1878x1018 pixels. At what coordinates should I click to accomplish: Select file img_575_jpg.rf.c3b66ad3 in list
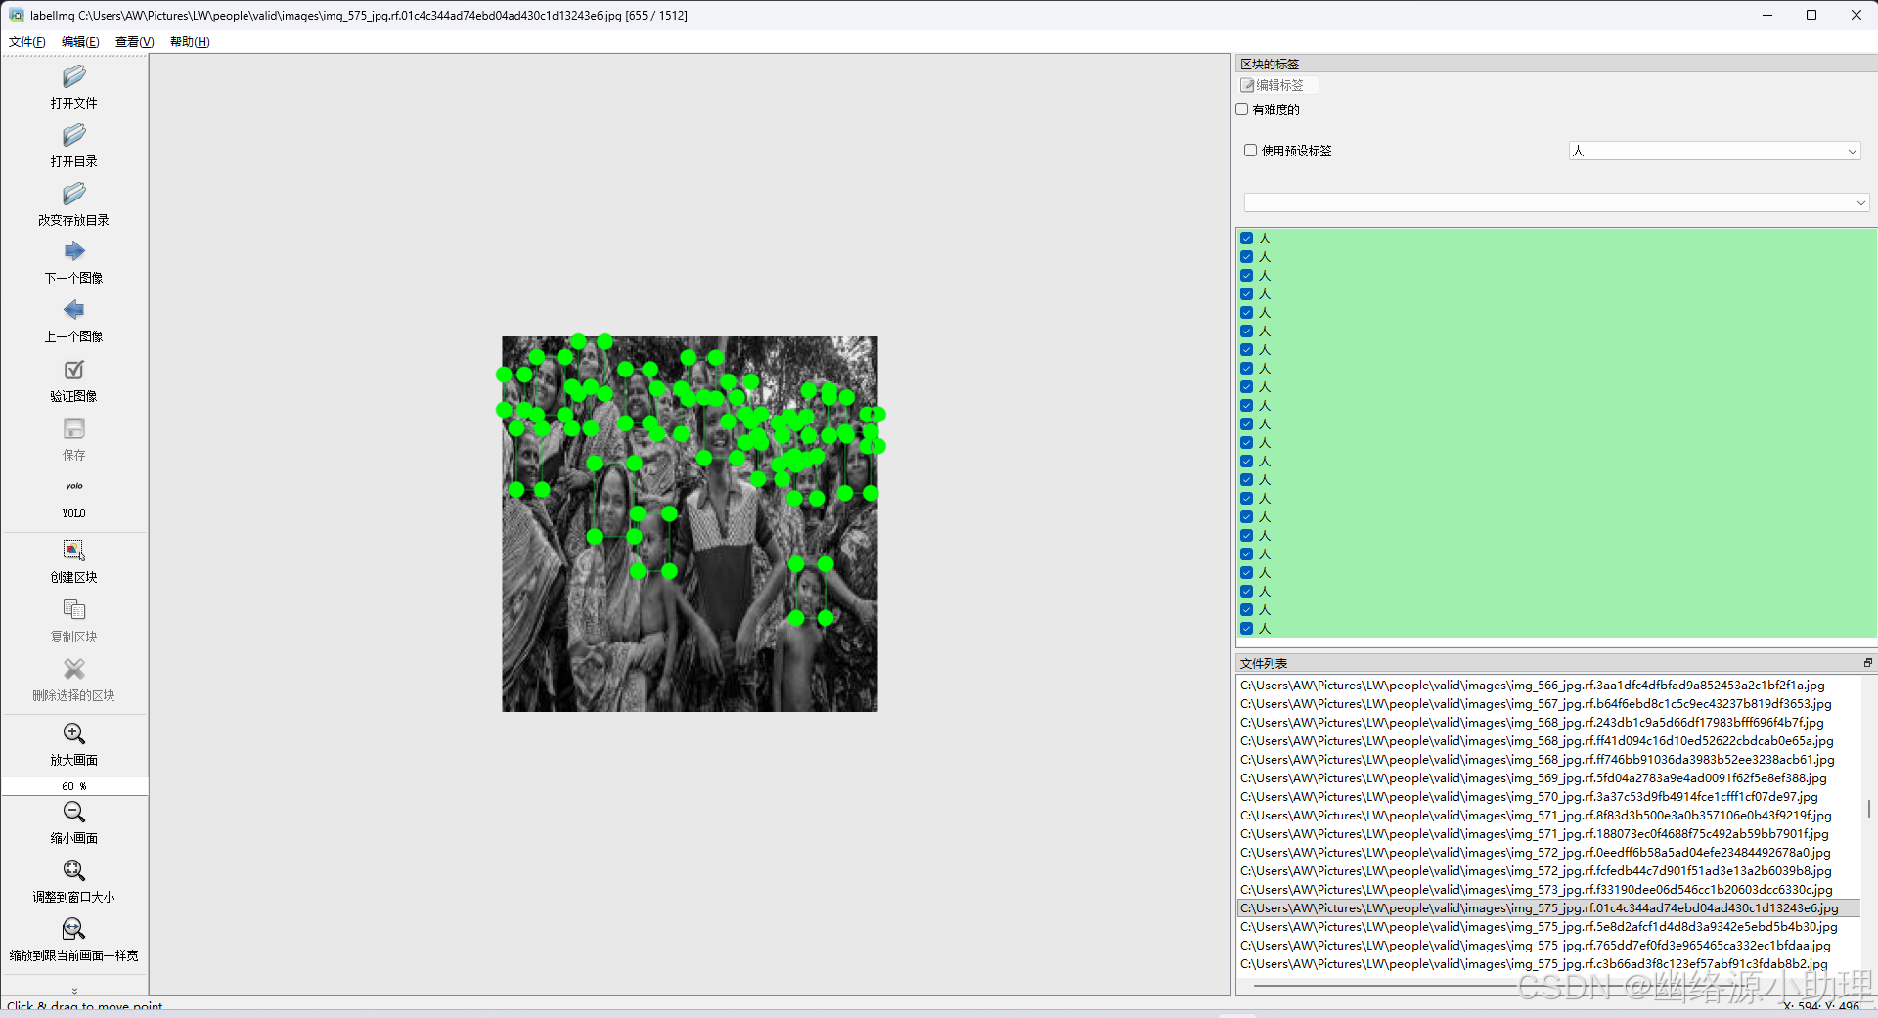pos(1547,964)
